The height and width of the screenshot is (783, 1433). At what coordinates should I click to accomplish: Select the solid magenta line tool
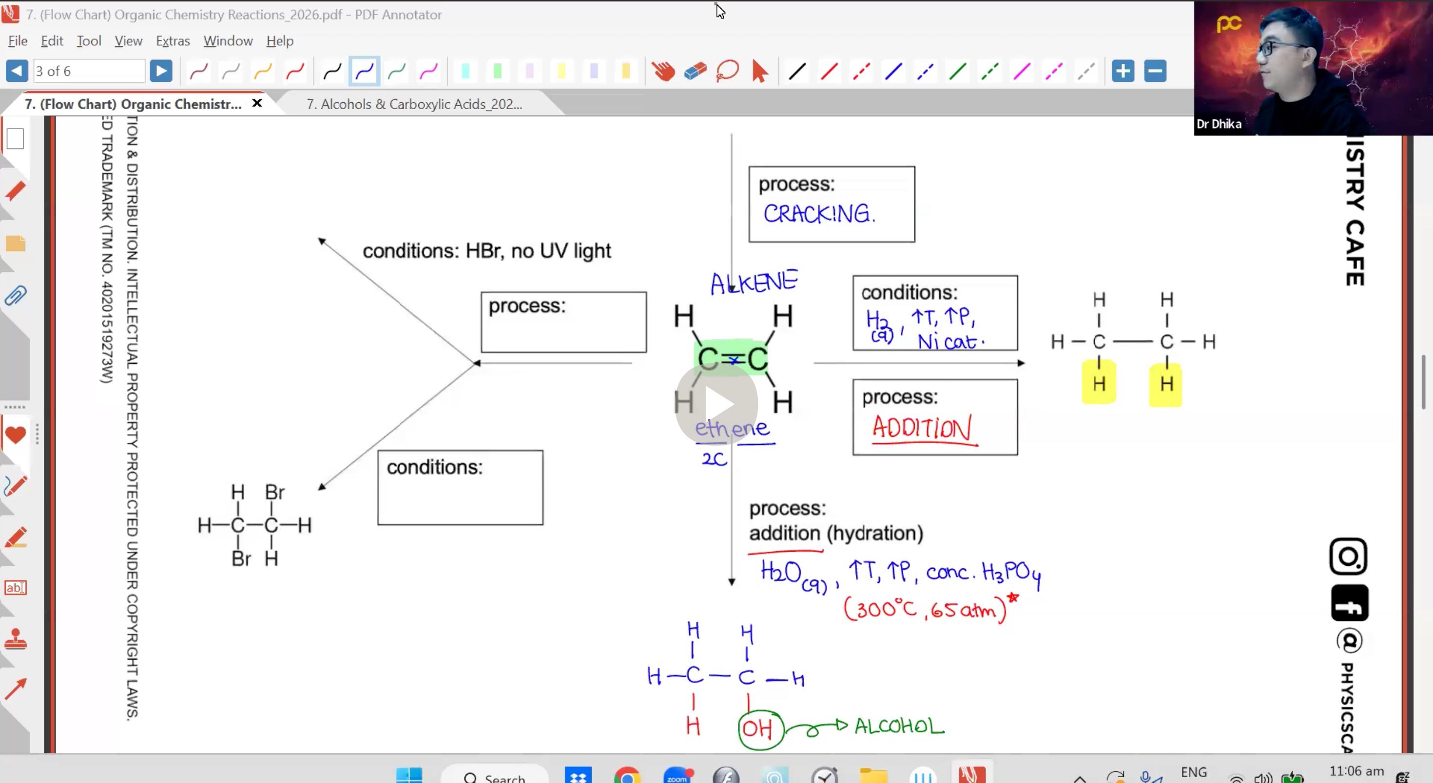(x=1021, y=71)
